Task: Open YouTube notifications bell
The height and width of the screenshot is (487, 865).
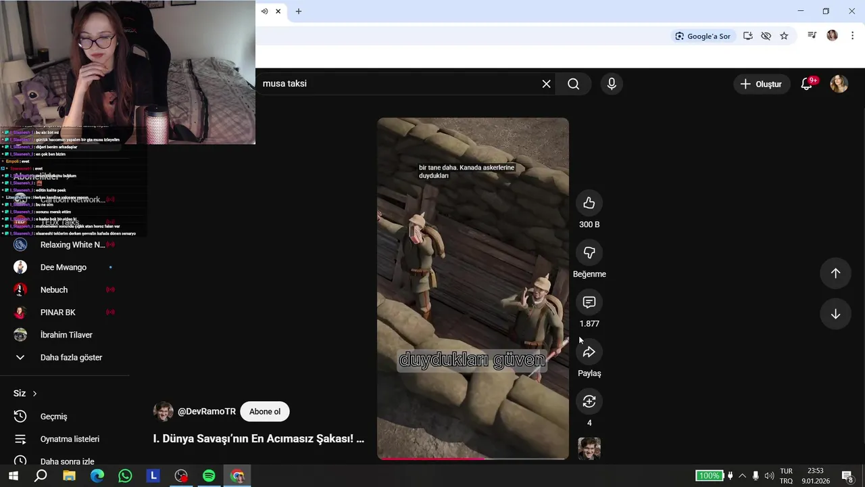Action: (x=806, y=84)
